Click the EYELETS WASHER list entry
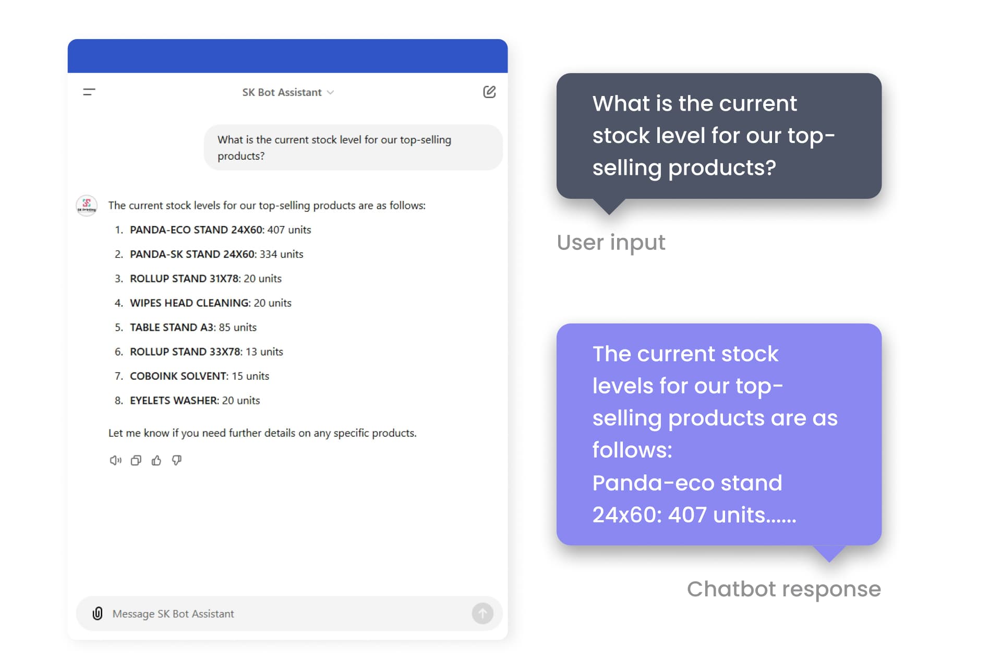989x659 pixels. click(194, 400)
